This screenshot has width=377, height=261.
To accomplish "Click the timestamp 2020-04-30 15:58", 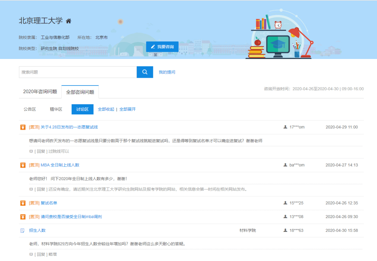I will pyautogui.click(x=342, y=231).
